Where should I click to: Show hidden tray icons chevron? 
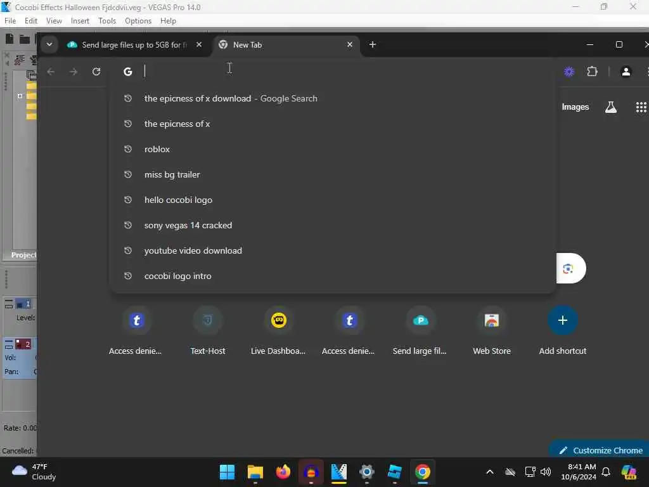(490, 472)
